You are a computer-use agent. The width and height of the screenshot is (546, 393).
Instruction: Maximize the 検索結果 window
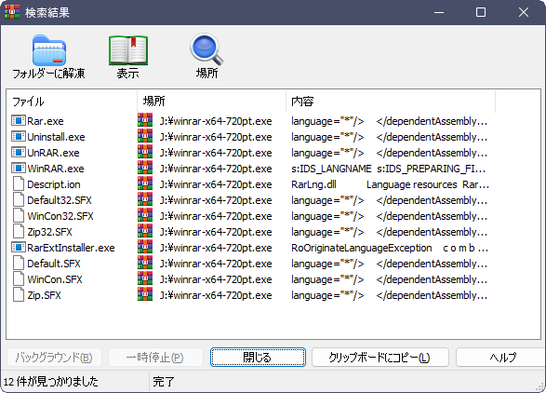click(481, 12)
